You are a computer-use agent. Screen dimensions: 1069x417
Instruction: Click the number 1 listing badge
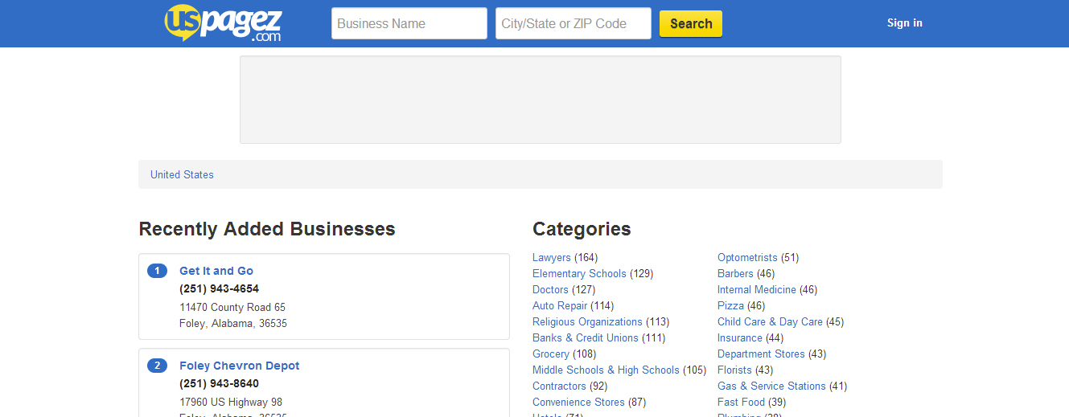click(157, 271)
